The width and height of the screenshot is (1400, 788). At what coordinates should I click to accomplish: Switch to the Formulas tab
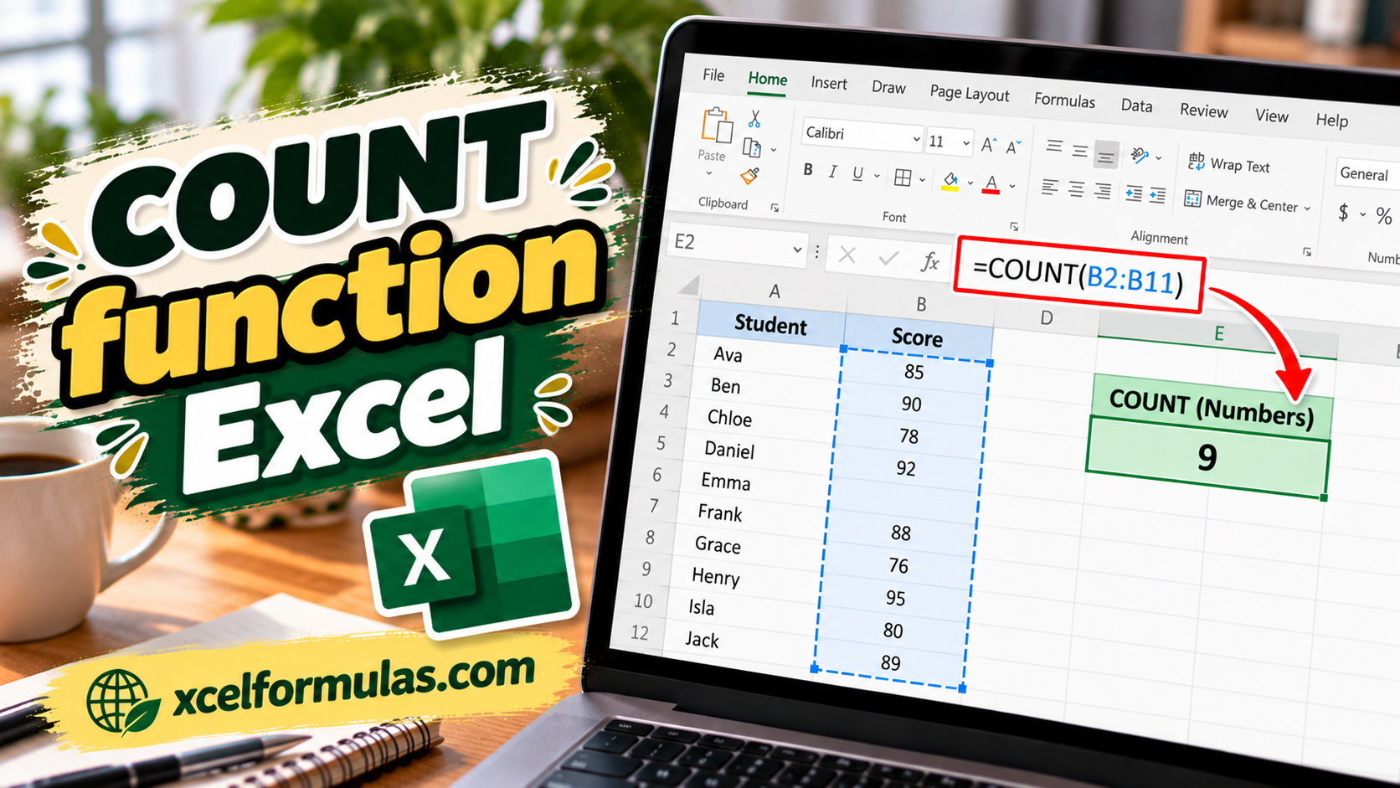tap(1064, 100)
